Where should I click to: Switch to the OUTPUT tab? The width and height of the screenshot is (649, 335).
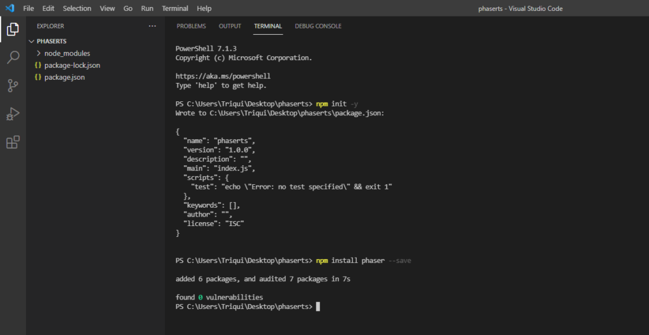coord(229,26)
